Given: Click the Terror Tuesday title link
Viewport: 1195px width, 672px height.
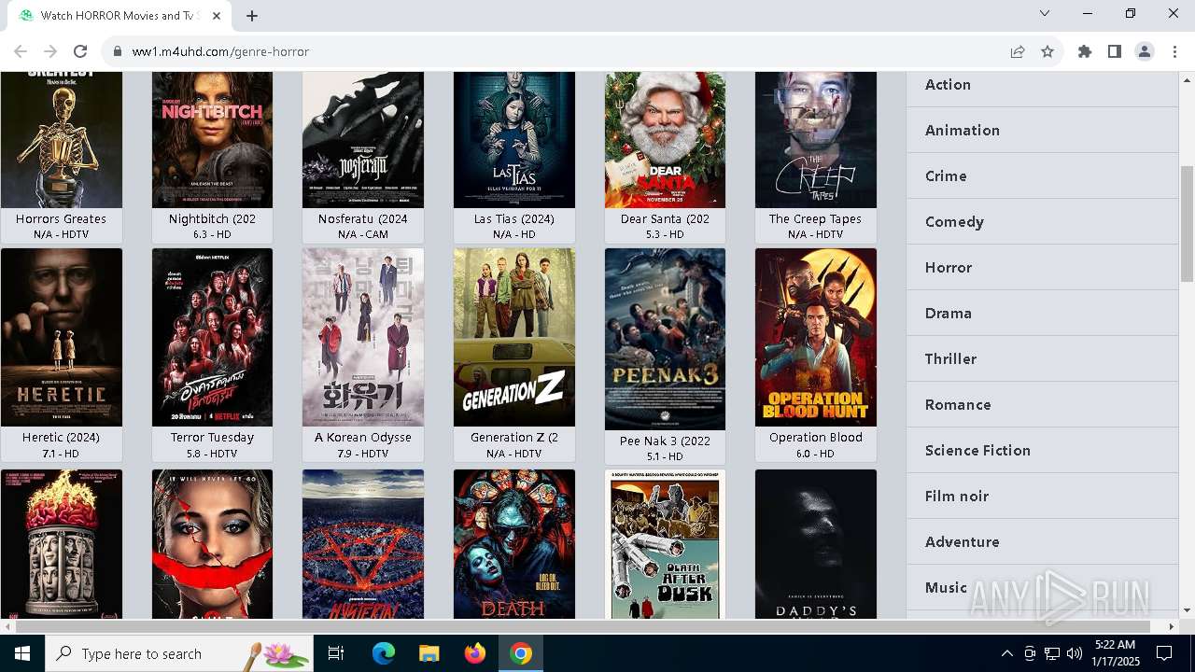Looking at the screenshot, I should click(x=212, y=437).
